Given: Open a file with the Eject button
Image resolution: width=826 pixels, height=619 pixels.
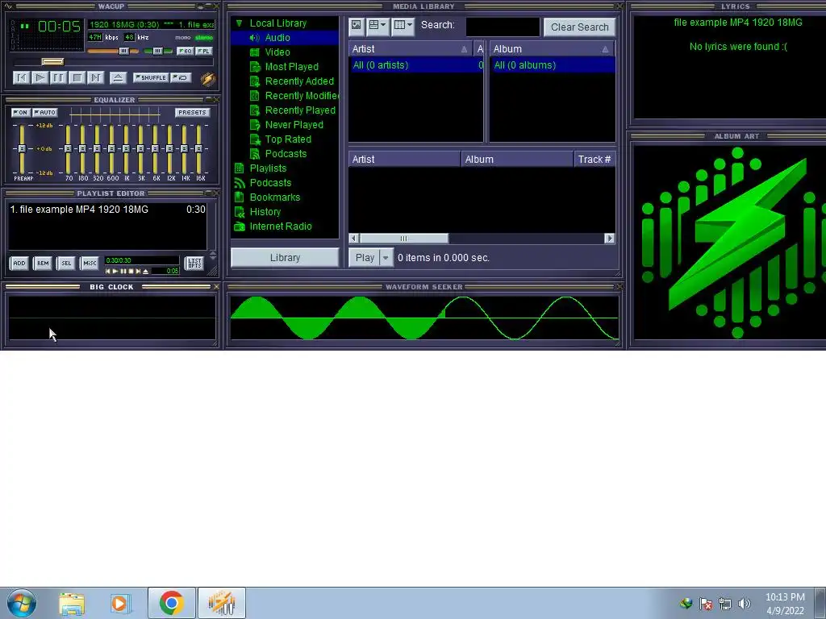Looking at the screenshot, I should click(x=118, y=78).
